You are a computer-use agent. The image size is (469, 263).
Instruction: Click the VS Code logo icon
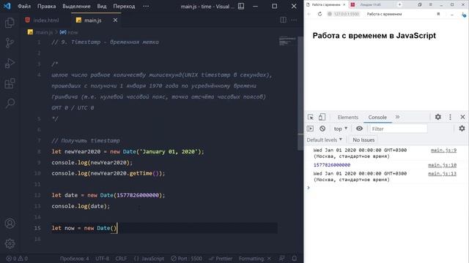point(7,6)
